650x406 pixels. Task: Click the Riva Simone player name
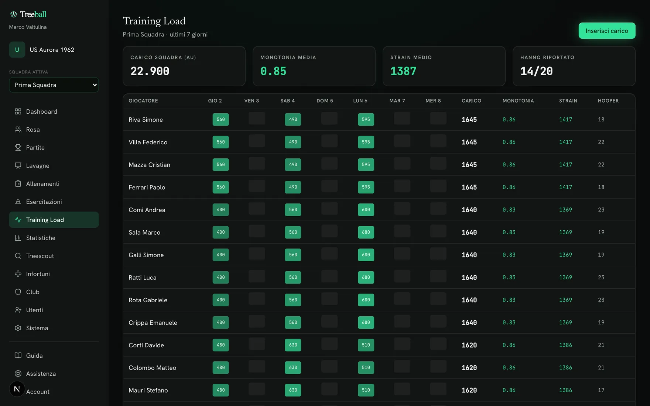[x=146, y=120]
